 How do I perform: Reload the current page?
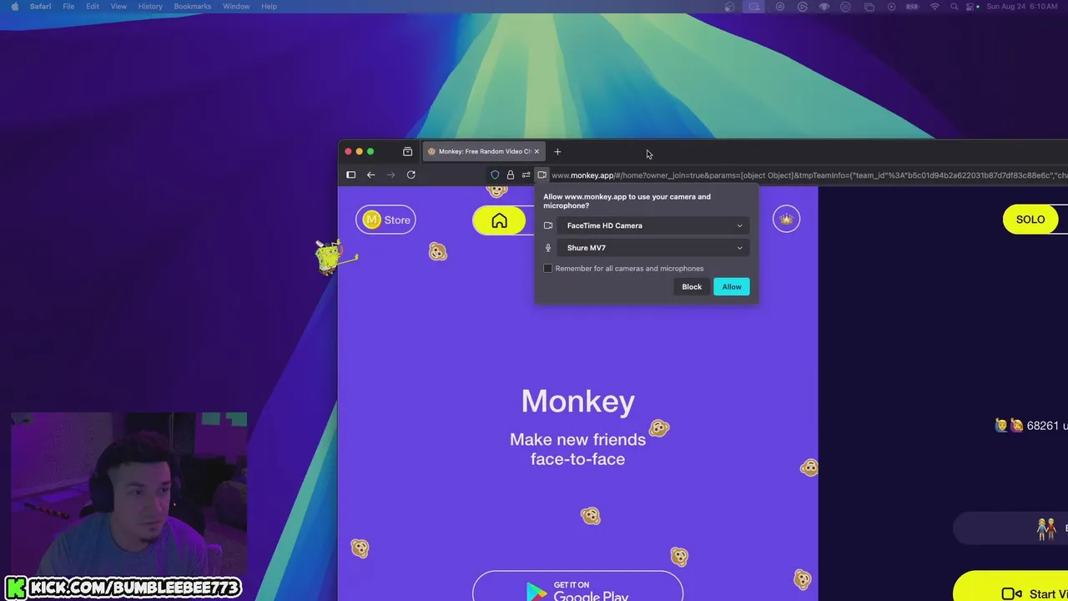(x=411, y=174)
